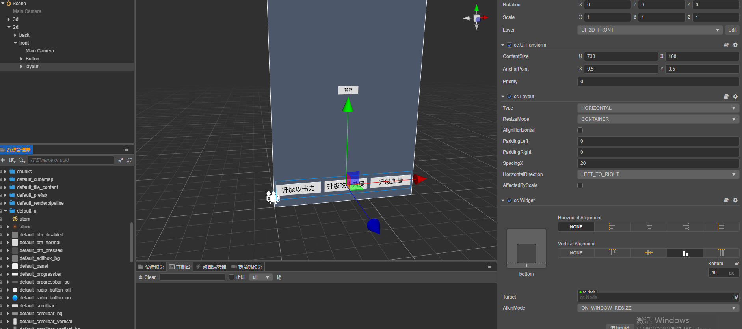Image resolution: width=742 pixels, height=329 pixels.
Task: Disable the cc.Widget component checkbox
Action: 510,200
